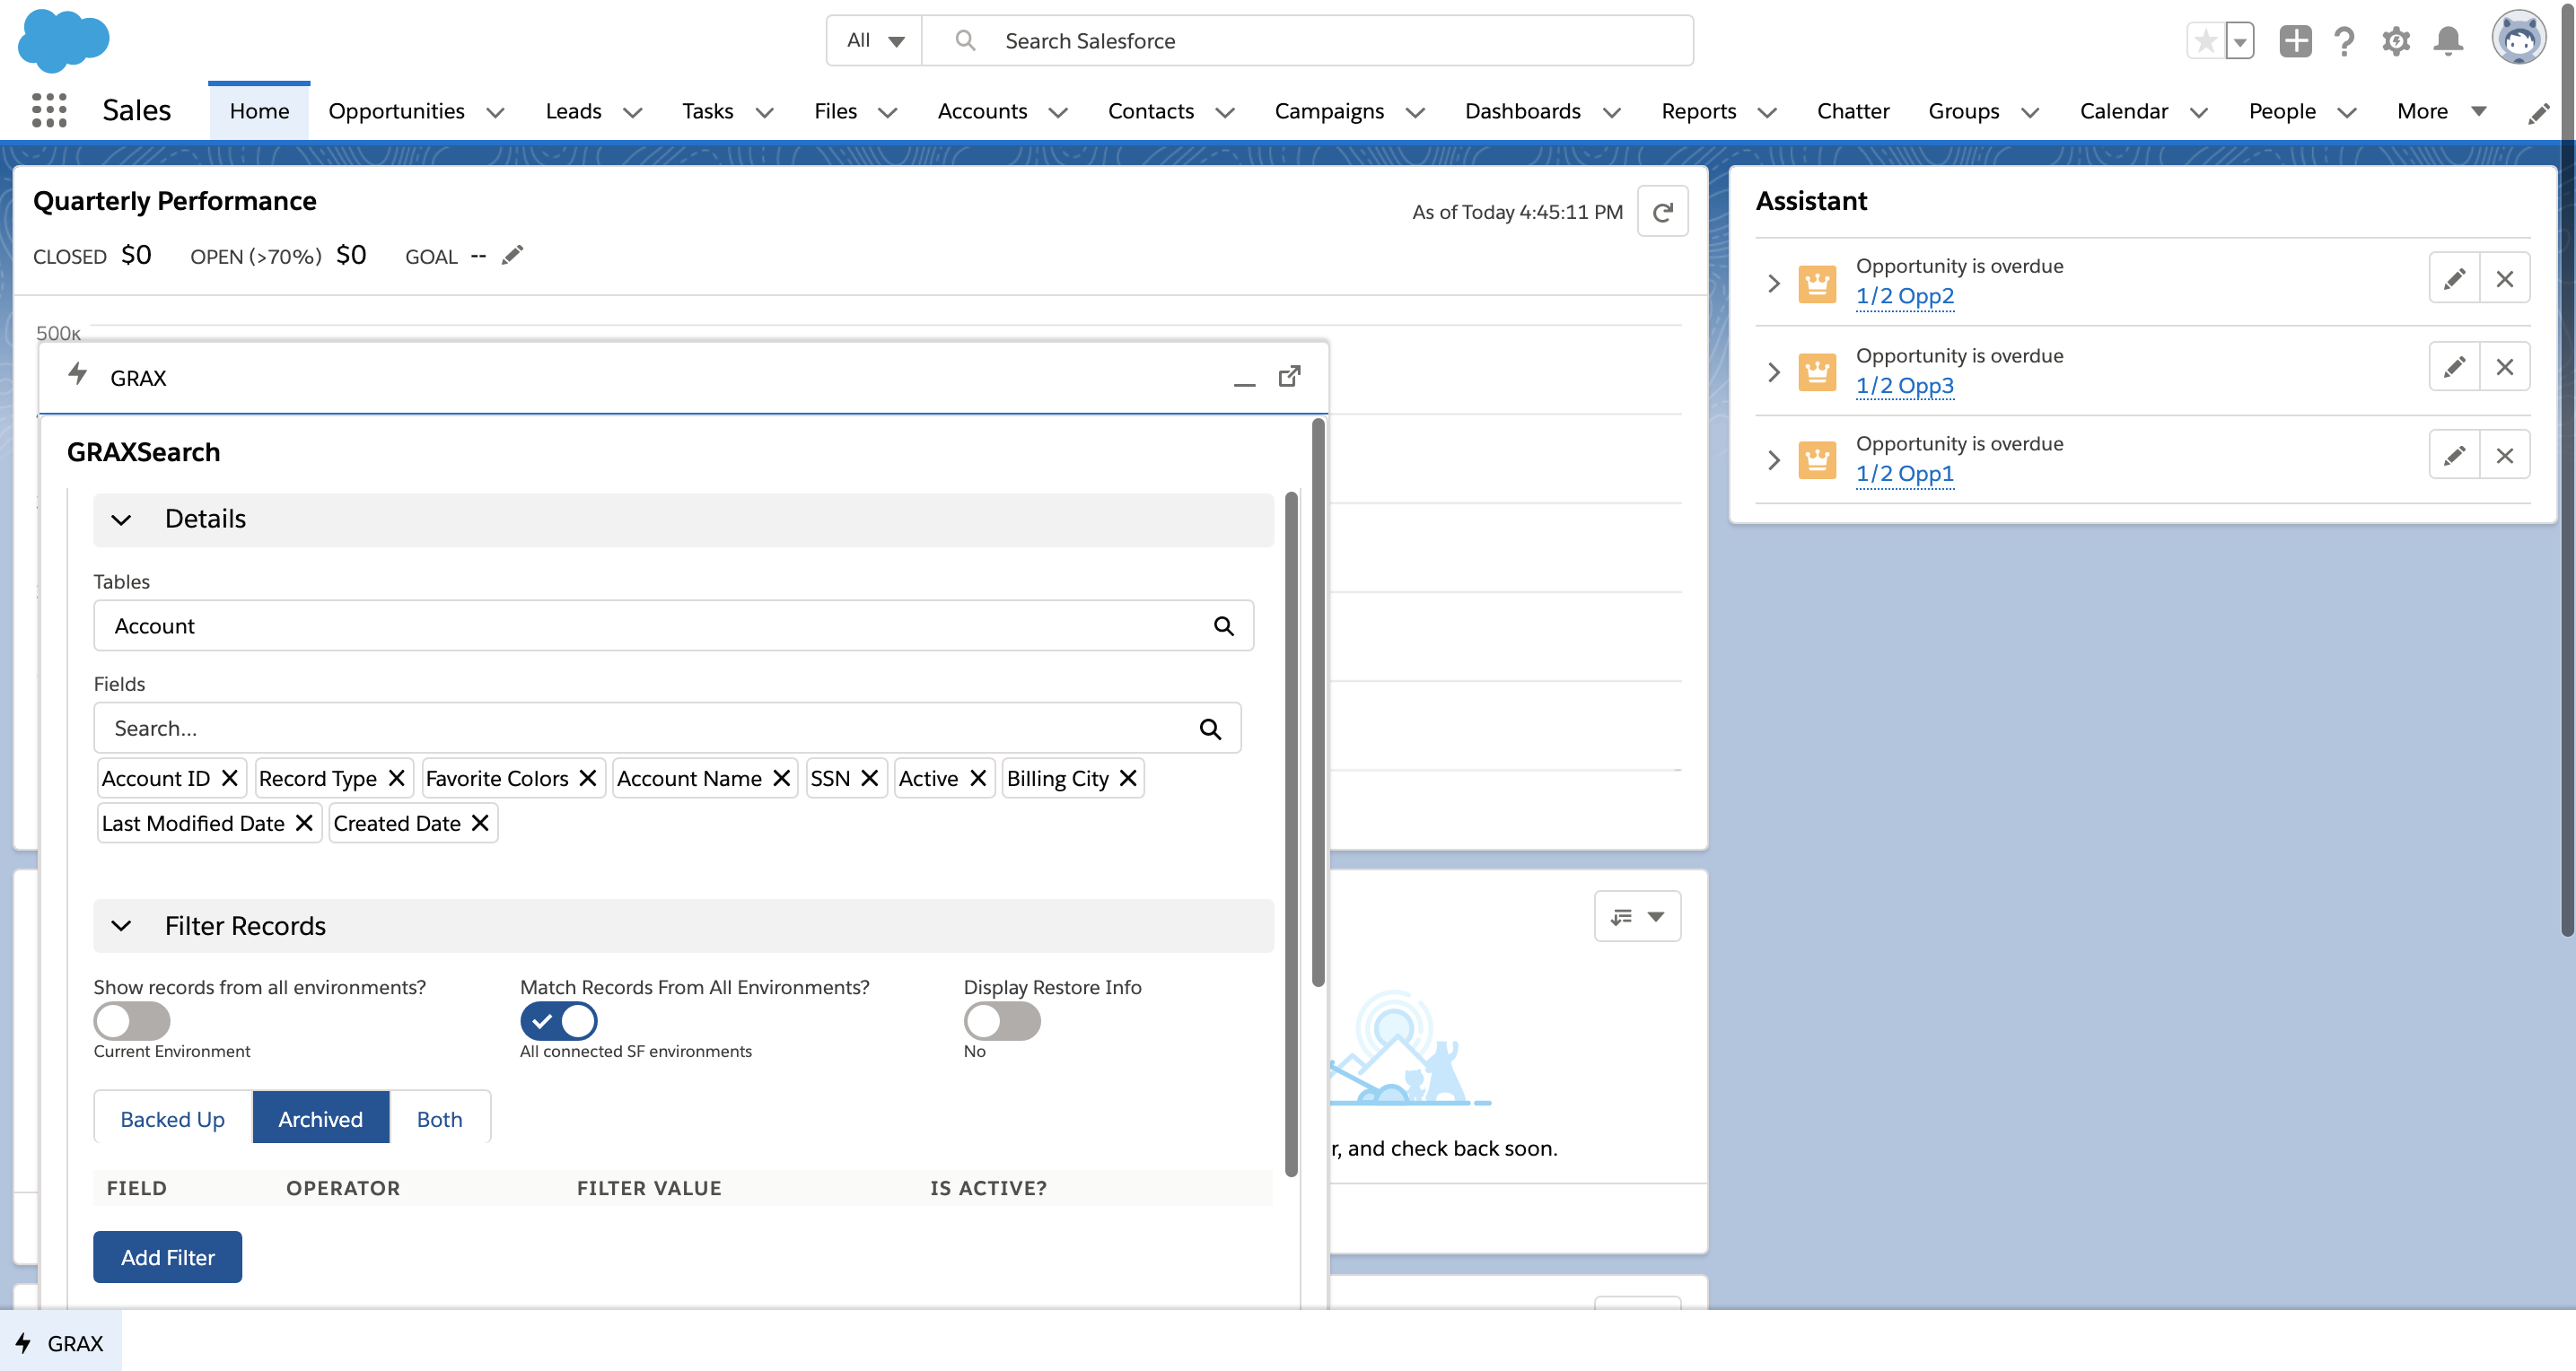Open the All search scope dropdown
This screenshot has height=1371, width=2576.
coord(875,41)
